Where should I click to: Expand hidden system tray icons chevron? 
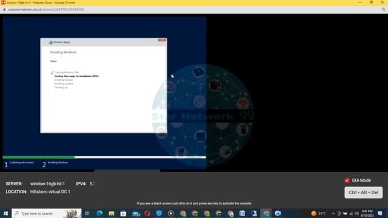click(x=333, y=213)
